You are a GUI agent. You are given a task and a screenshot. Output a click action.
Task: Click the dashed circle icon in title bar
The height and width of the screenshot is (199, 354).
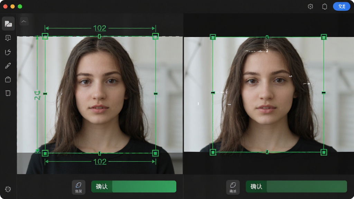[x=310, y=7]
